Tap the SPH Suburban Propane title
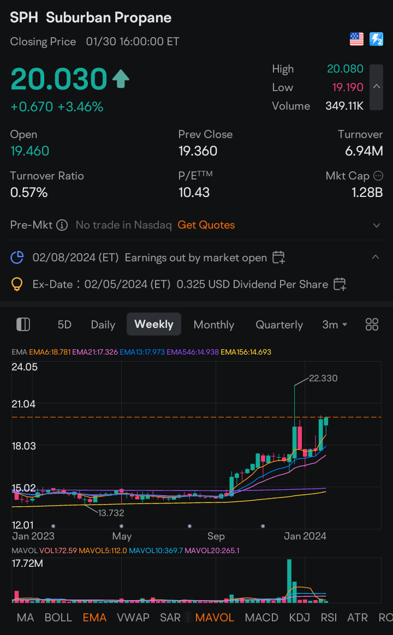The width and height of the screenshot is (393, 635). [x=91, y=17]
